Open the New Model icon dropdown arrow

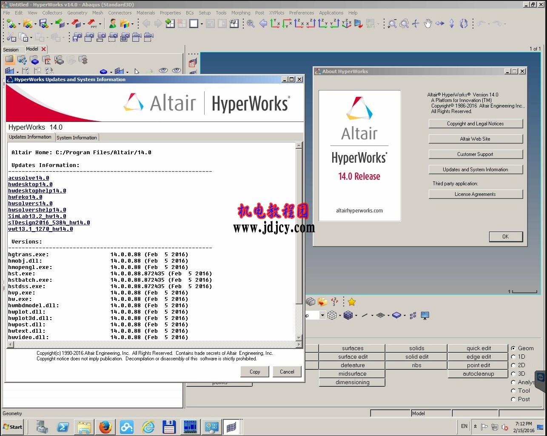(19, 24)
